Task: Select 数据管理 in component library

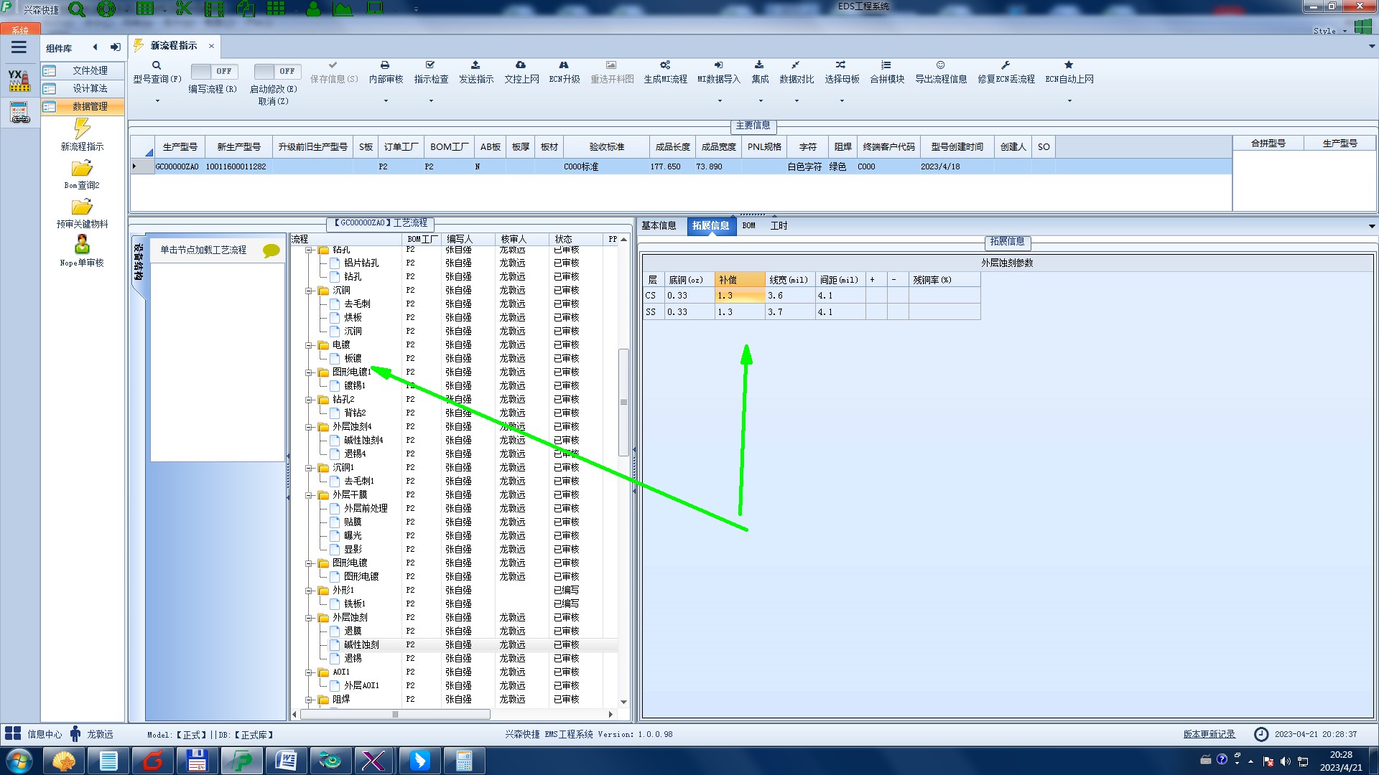Action: pyautogui.click(x=90, y=106)
